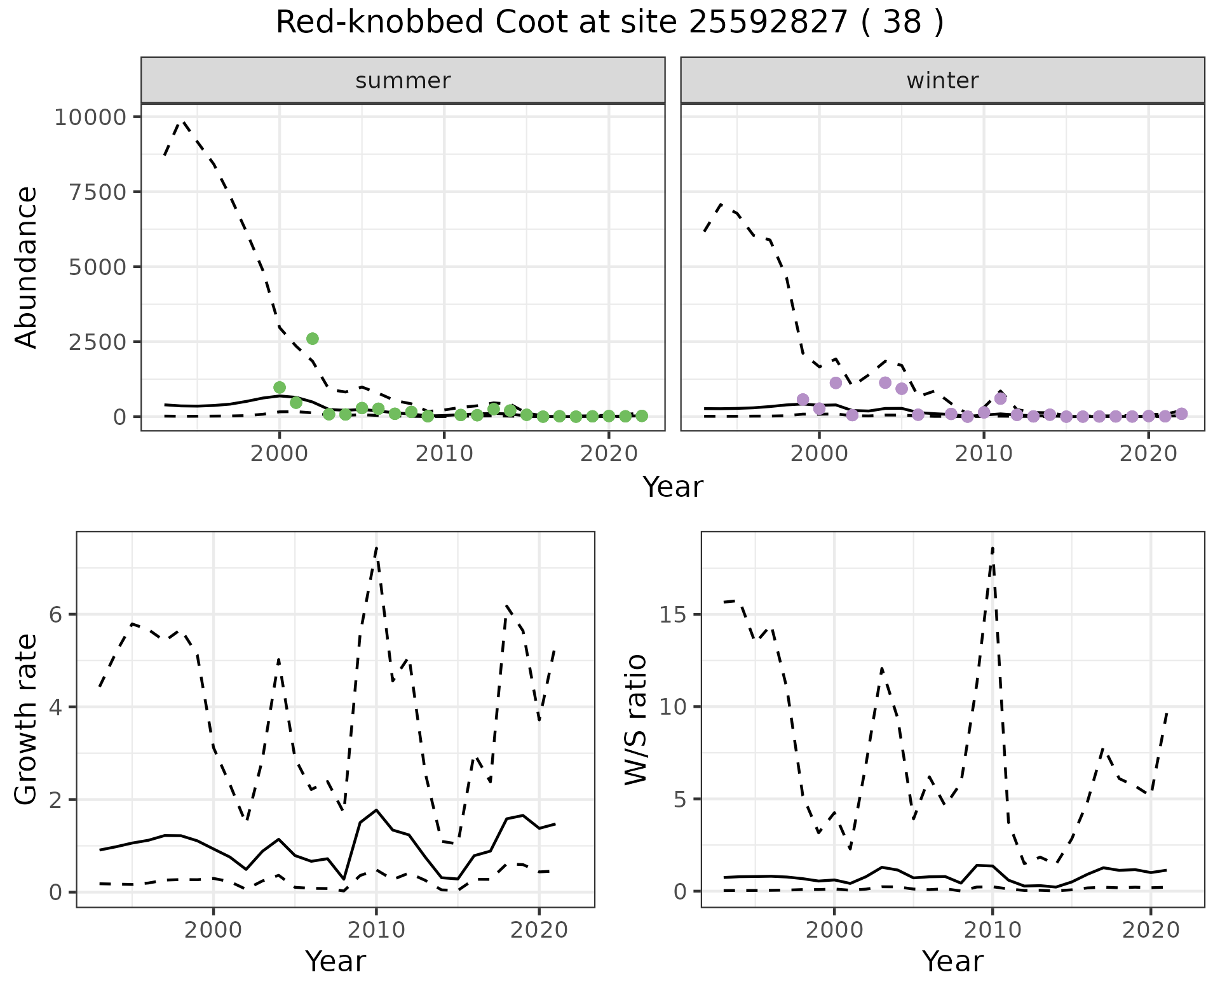Click the 10000 tick label on Abundance axis
This screenshot has width=1220, height=991.
[90, 118]
